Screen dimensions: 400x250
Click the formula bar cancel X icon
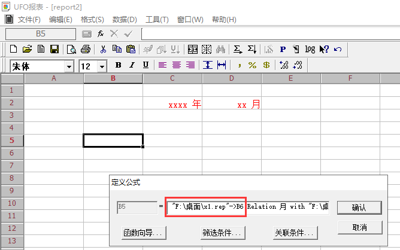(x=114, y=33)
